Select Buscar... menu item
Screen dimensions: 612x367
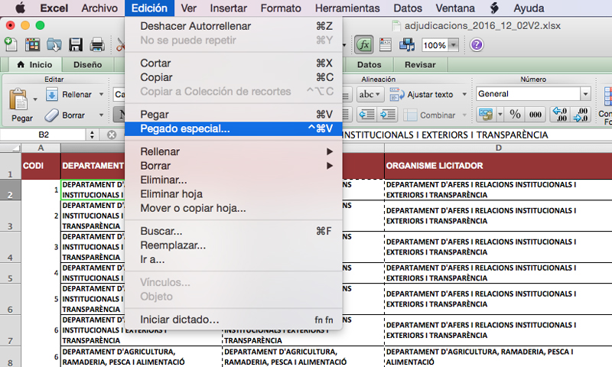coord(233,231)
